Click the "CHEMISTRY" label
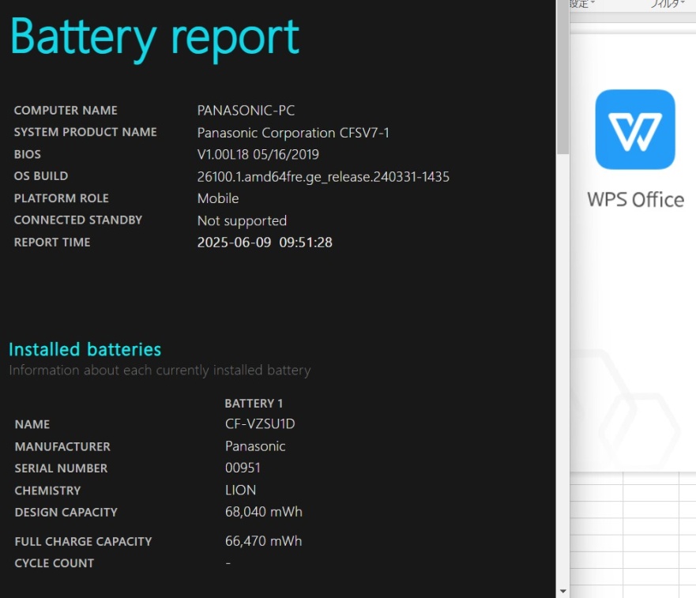 (x=48, y=491)
